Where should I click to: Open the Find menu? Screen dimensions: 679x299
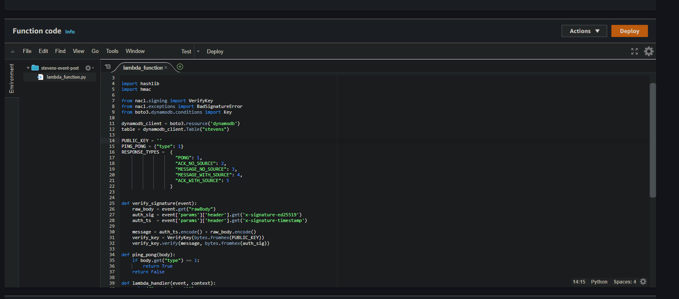point(60,51)
